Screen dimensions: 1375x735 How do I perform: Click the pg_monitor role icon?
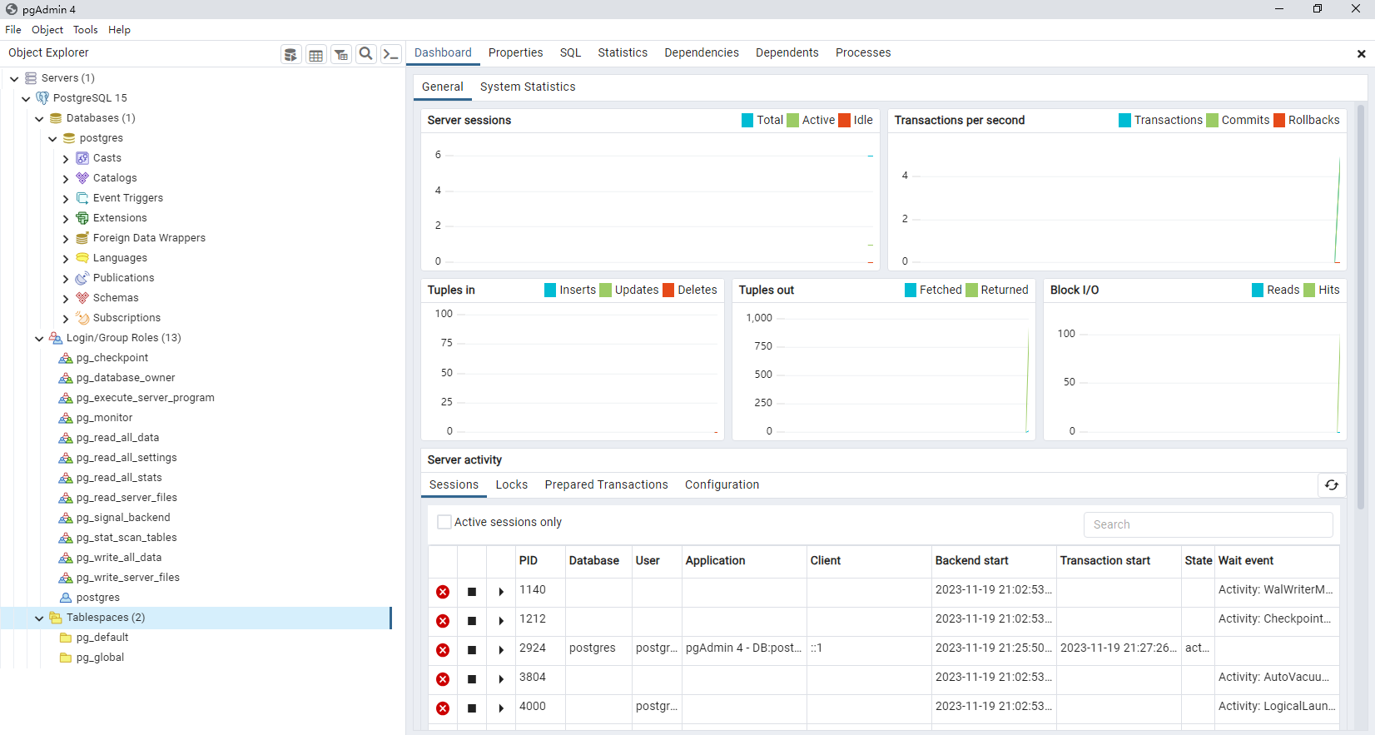coord(66,418)
